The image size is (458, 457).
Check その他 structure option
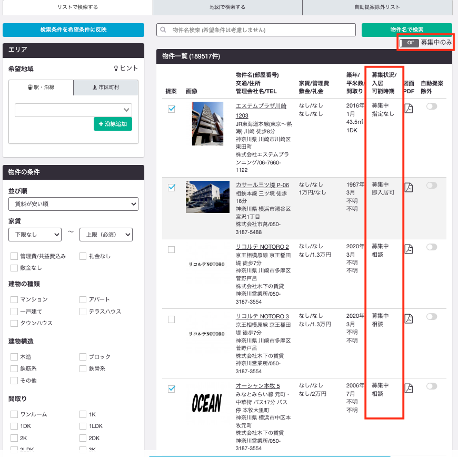click(14, 381)
